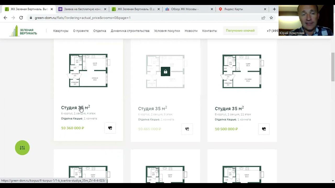Click the scrollbar down arrow

pyautogui.click(x=333, y=181)
